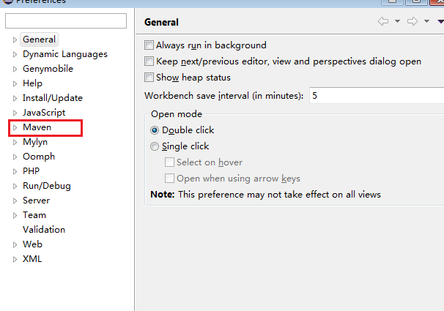Open the back history dropdown arrow

(x=397, y=21)
